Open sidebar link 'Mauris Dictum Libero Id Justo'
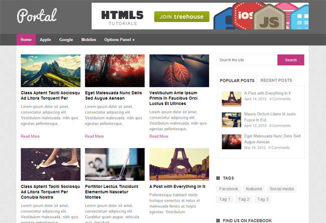The image size is (326, 223). click(270, 117)
